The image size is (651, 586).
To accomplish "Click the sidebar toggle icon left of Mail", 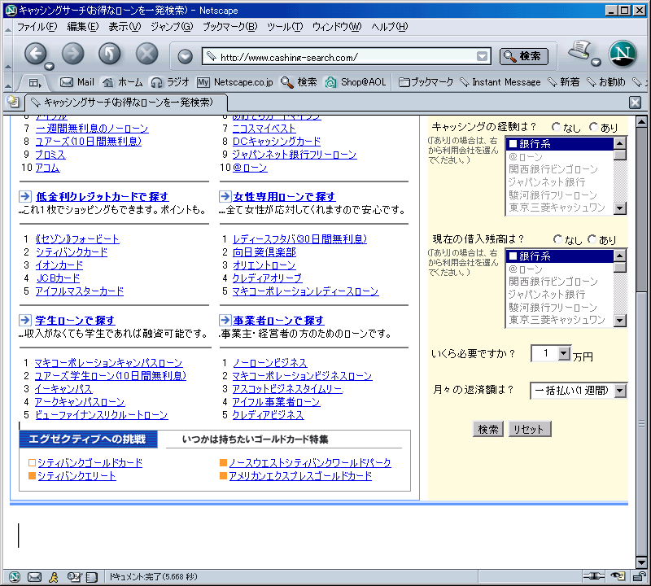I will point(35,83).
